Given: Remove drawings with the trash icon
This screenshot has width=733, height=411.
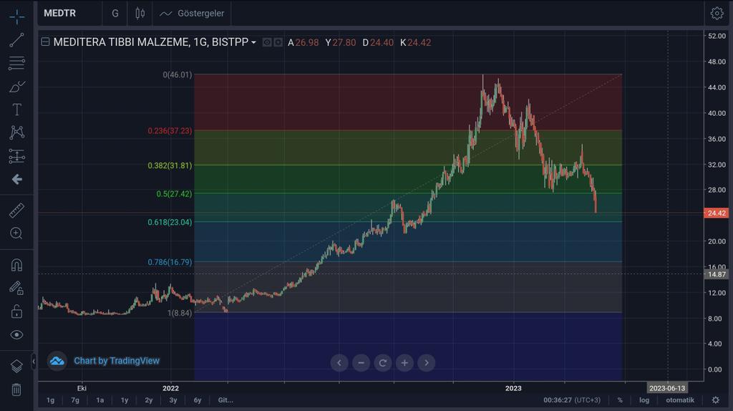Looking at the screenshot, I should [x=17, y=389].
